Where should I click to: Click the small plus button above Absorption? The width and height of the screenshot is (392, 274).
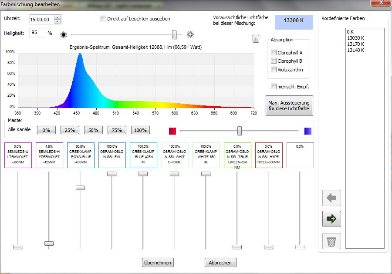256,39
